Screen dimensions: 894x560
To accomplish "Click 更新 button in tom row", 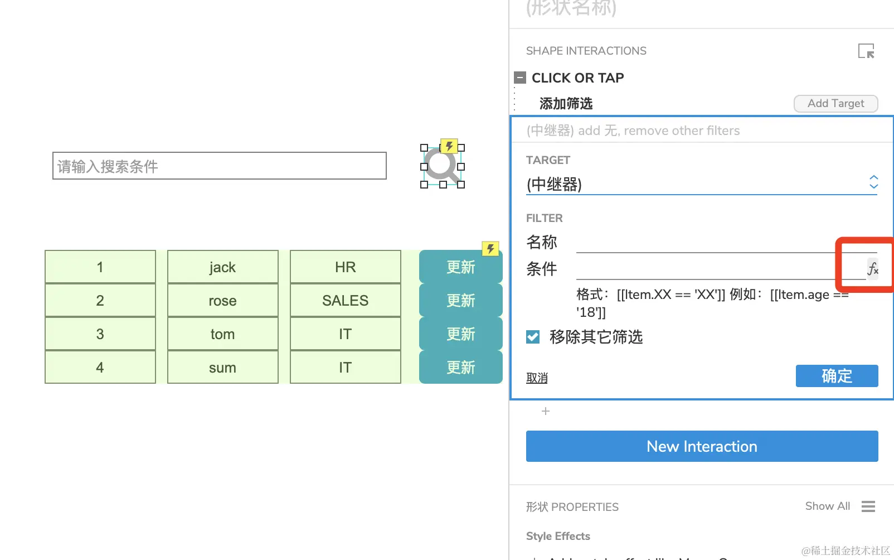I will (460, 334).
